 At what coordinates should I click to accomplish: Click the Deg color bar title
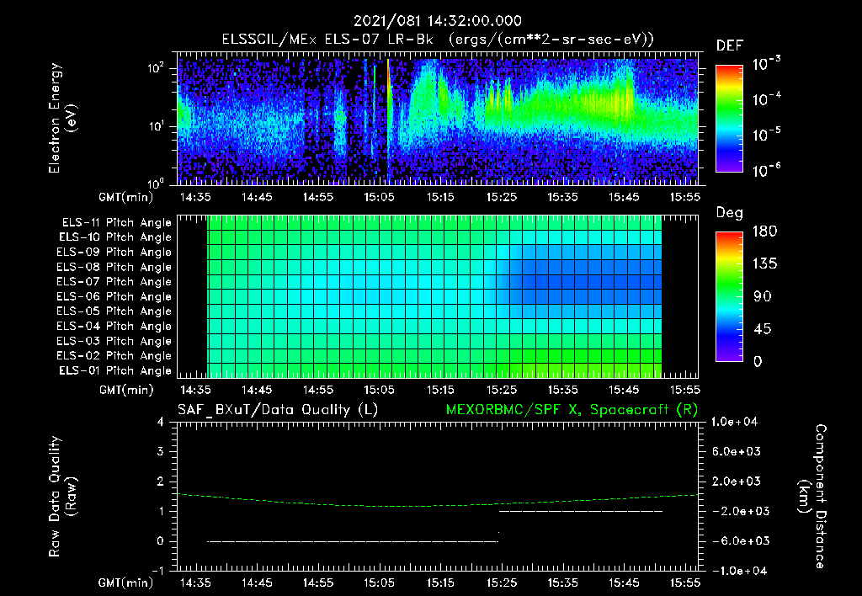[x=730, y=213]
